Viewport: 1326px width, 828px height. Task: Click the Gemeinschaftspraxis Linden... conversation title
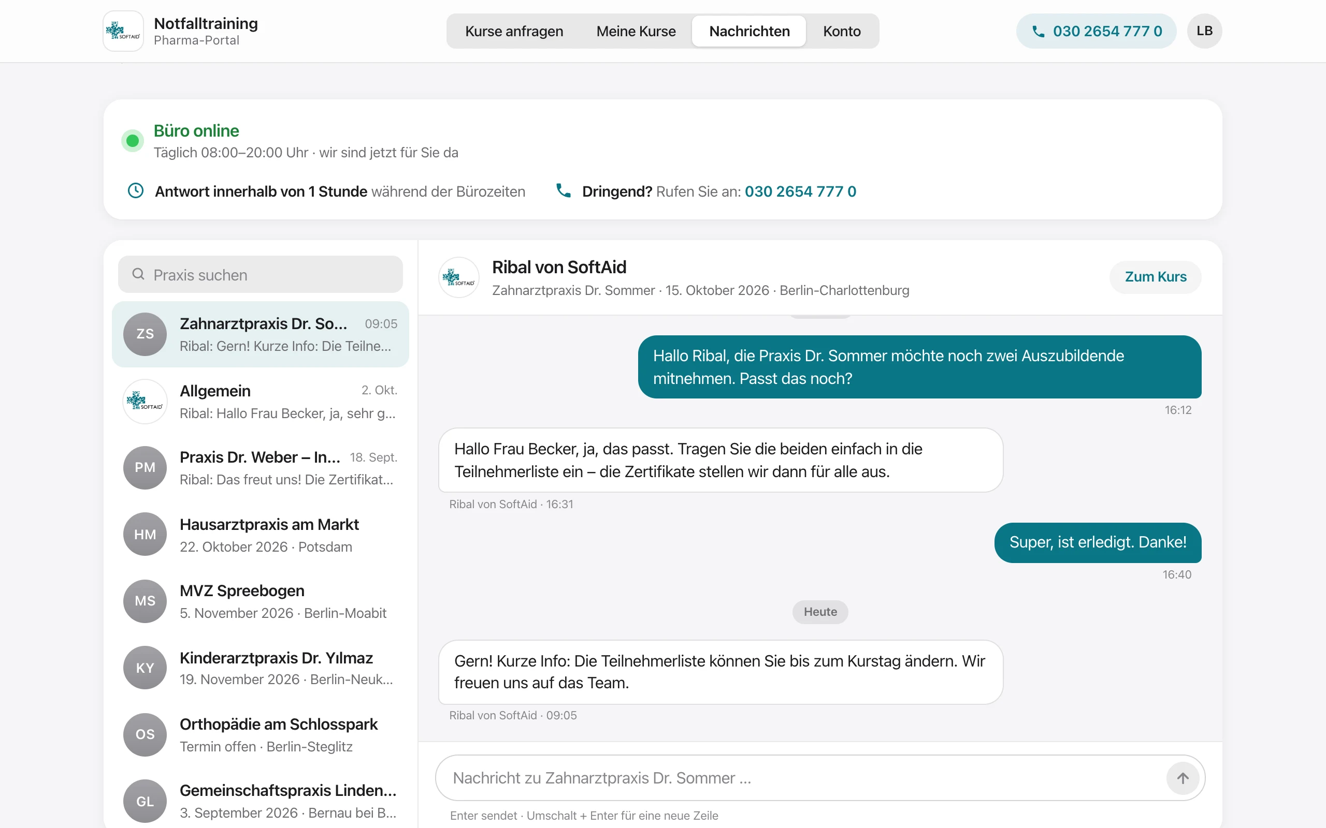tap(287, 791)
